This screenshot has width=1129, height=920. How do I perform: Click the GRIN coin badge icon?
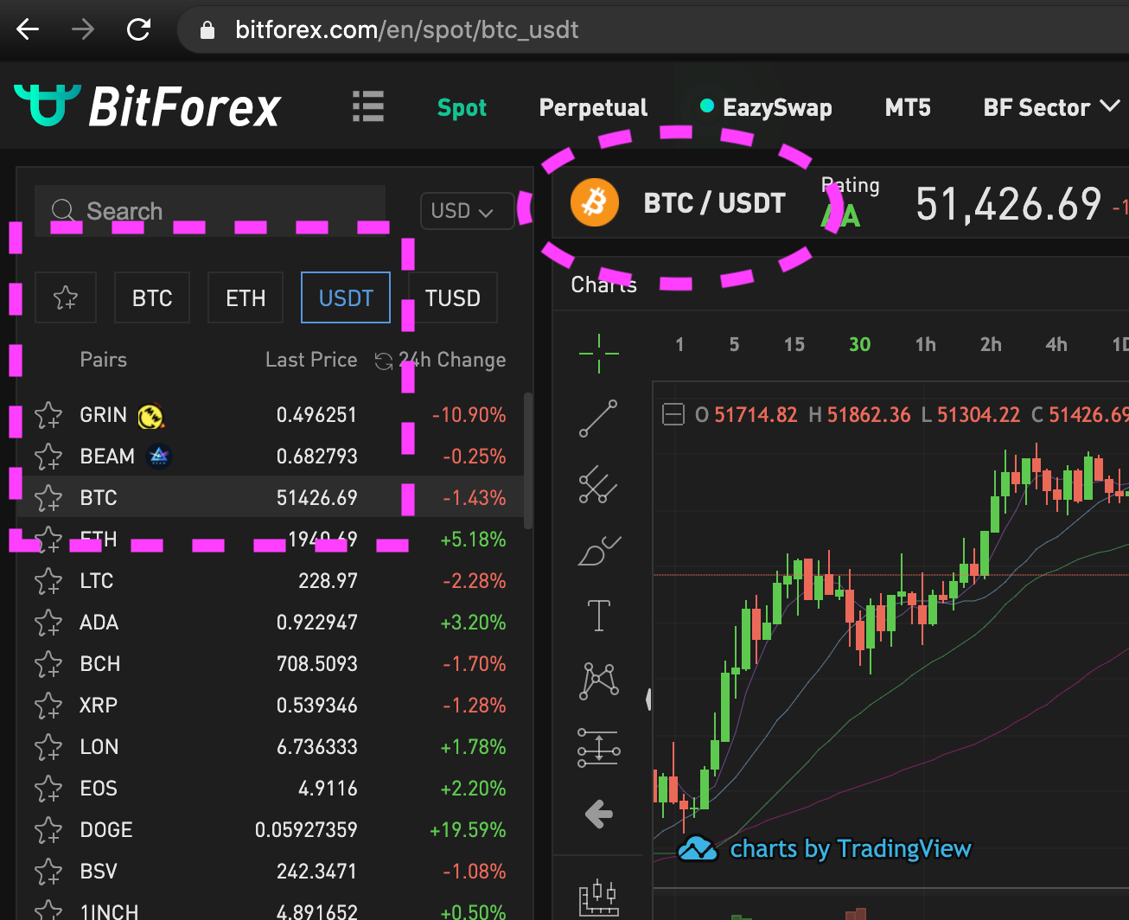click(x=151, y=416)
